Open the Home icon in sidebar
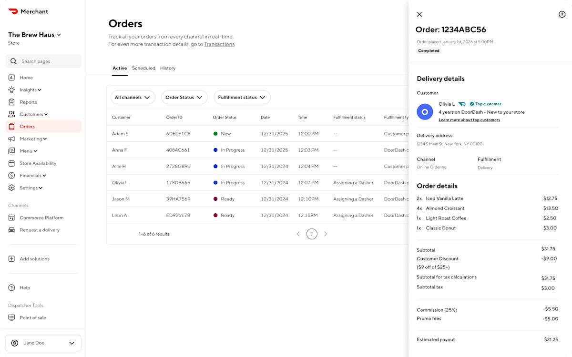The height and width of the screenshot is (357, 572). (x=10, y=77)
